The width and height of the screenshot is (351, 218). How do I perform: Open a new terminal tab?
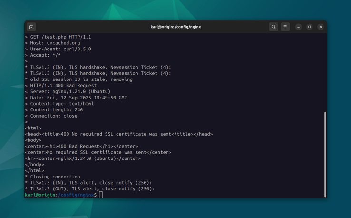[x=31, y=27]
